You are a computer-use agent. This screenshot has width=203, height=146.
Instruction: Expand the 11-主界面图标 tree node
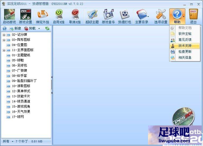4,50
